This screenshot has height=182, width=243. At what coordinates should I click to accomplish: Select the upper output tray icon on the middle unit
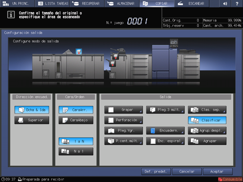(116, 56)
